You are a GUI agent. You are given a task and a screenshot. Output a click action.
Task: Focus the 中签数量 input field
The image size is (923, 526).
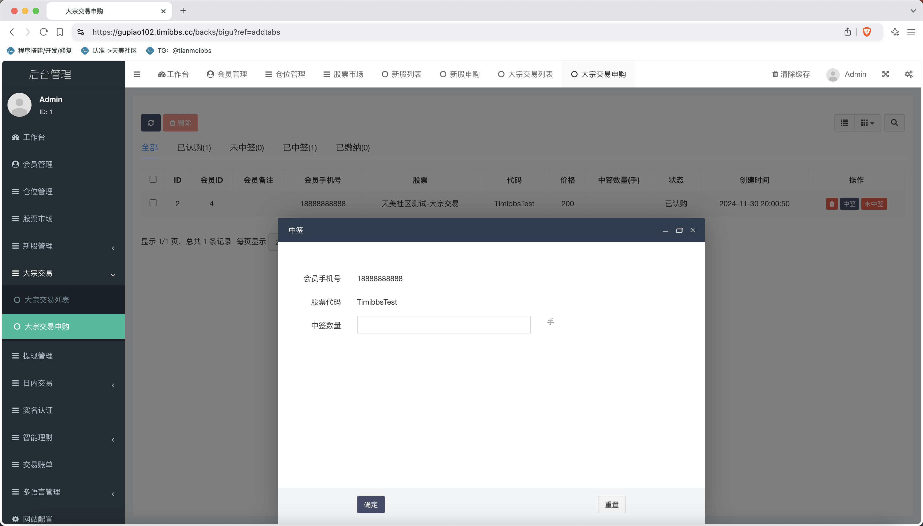pos(444,324)
